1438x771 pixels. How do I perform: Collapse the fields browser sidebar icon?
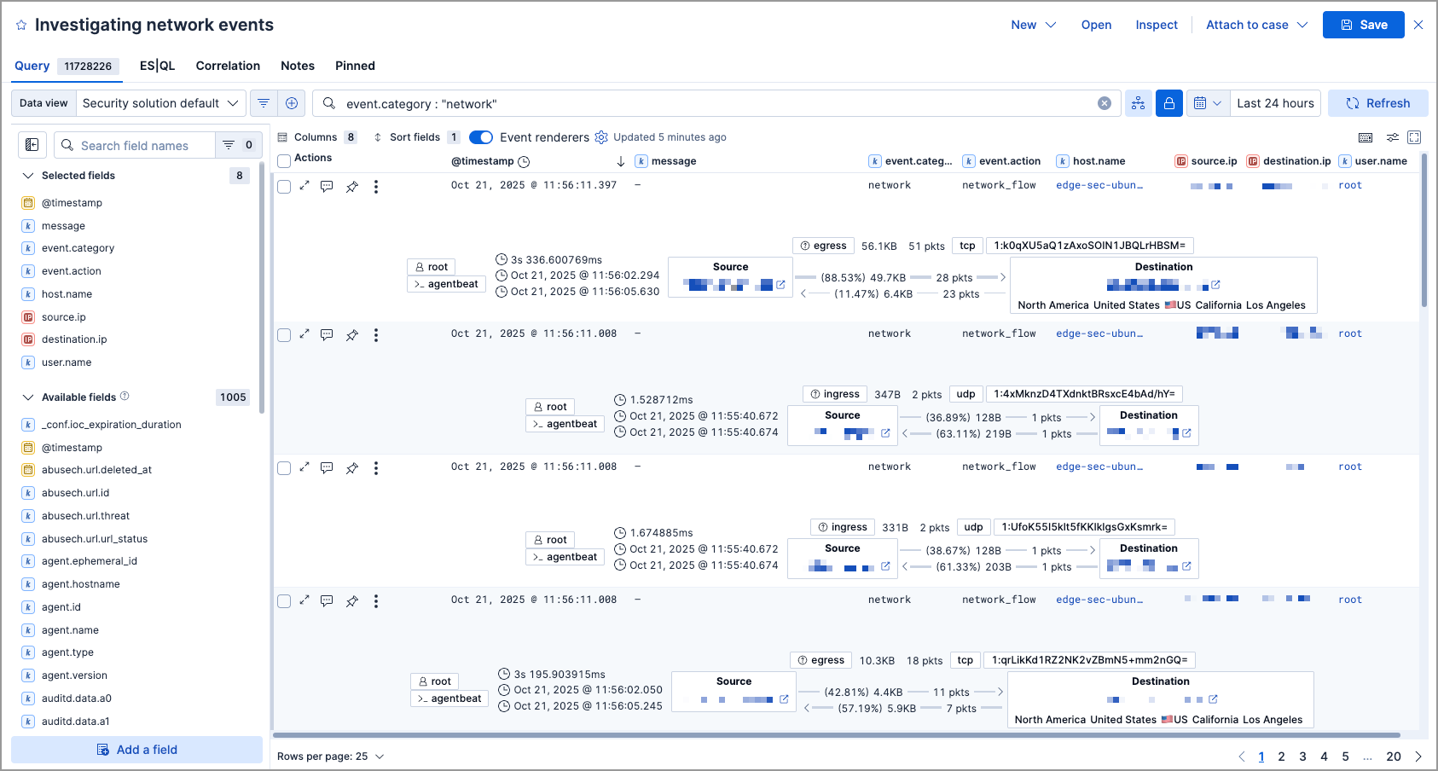[32, 145]
